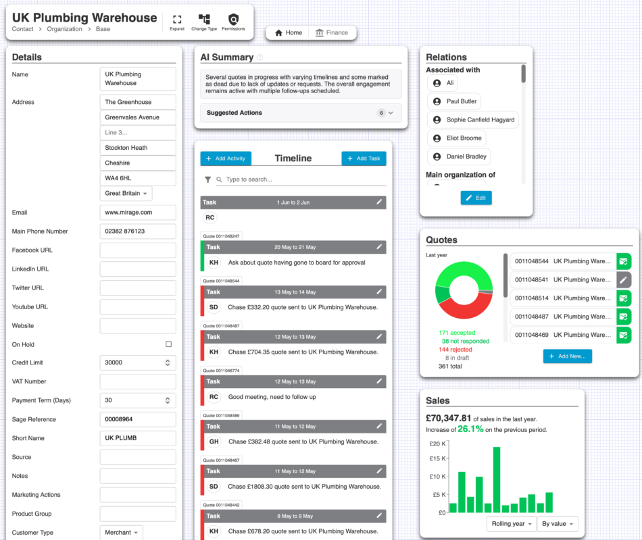Viewport: 642px width, 540px height.
Task: Go to Base in the breadcrumb
Action: pyautogui.click(x=103, y=29)
